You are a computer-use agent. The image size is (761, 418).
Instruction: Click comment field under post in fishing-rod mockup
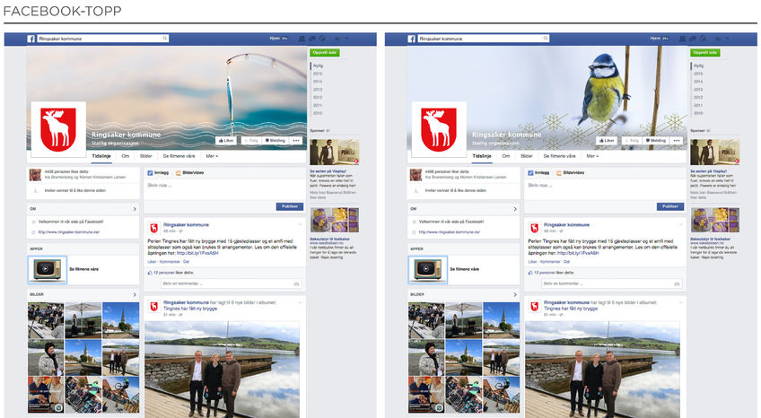pyautogui.click(x=231, y=283)
